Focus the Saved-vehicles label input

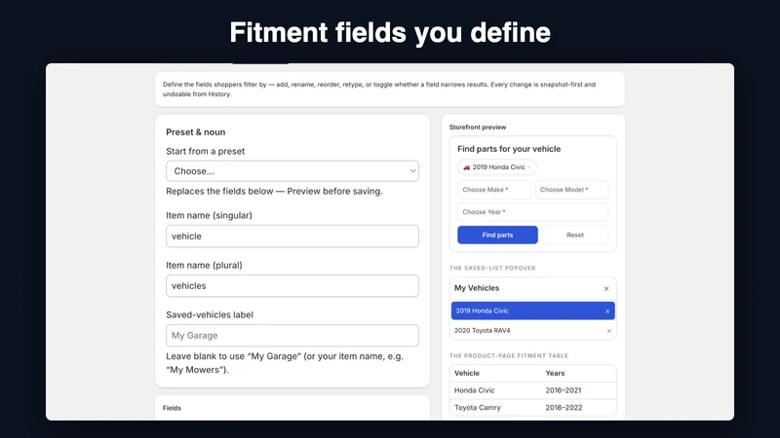pos(292,335)
